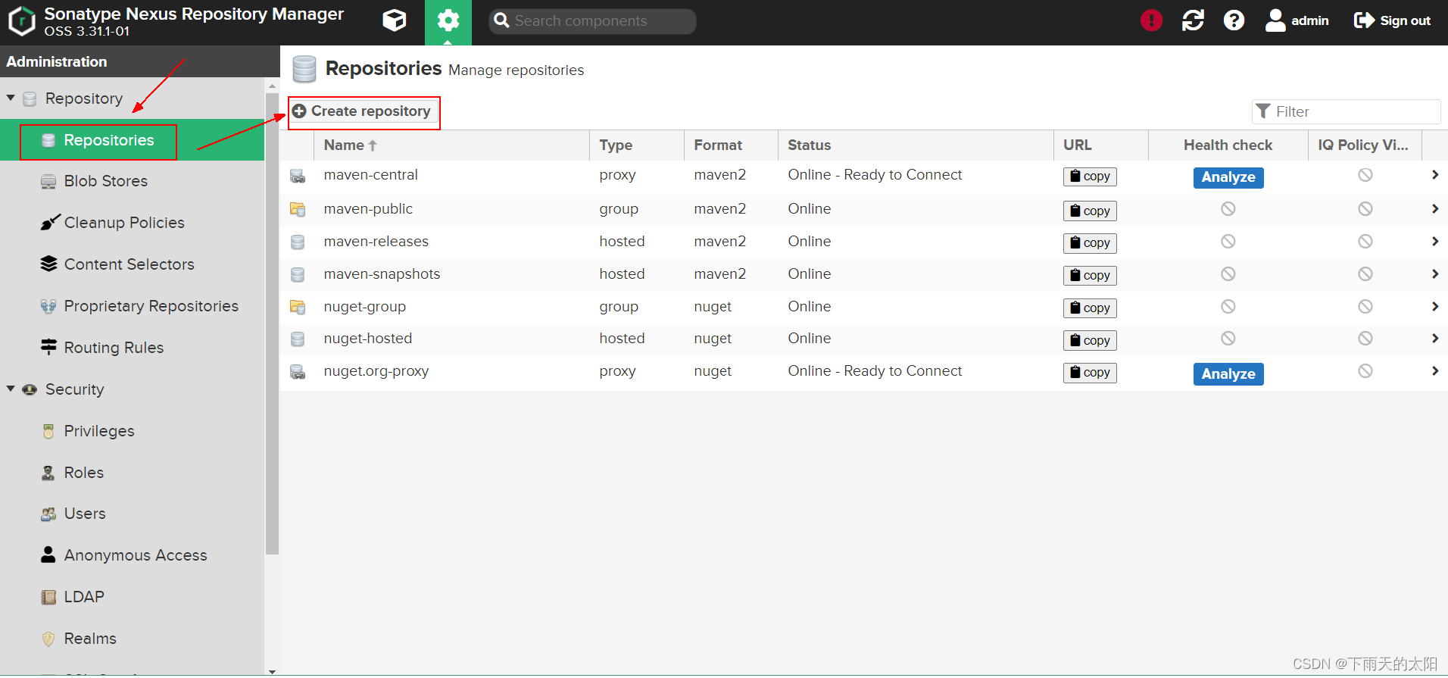Open nuget.org-proxy row chevron
Image resolution: width=1448 pixels, height=678 pixels.
coord(1434,370)
